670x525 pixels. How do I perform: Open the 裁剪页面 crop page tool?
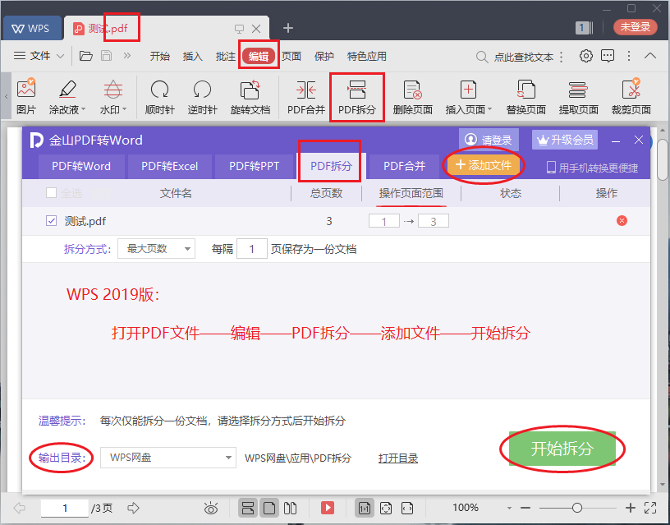[631, 97]
